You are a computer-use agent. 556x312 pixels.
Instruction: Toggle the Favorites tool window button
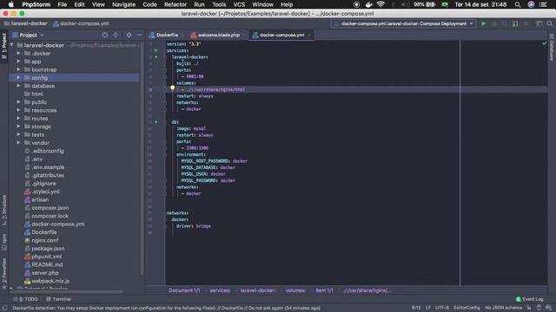pos(4,274)
